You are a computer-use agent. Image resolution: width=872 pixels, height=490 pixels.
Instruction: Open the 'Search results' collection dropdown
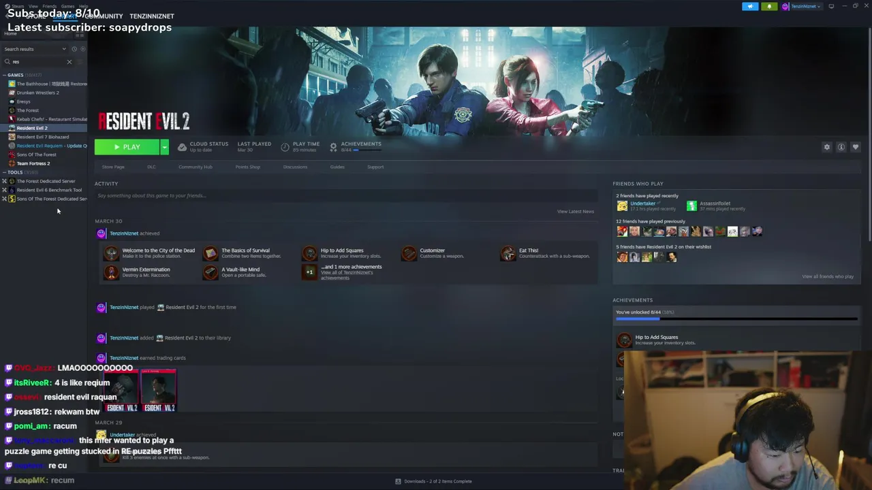point(35,49)
